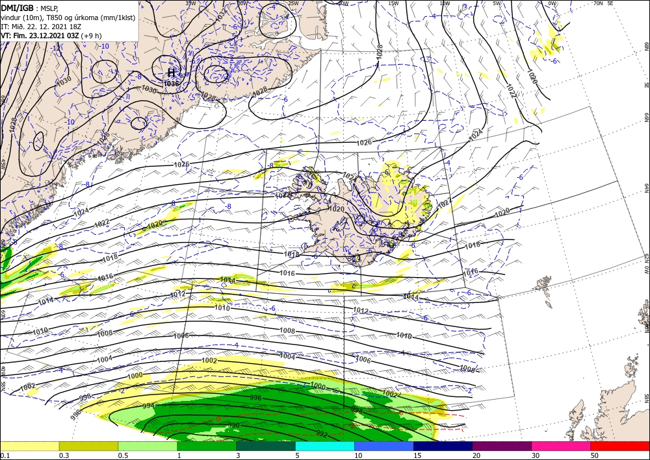The image size is (650, 460).
Task: Click the legend value "50"
Action: coord(595,455)
